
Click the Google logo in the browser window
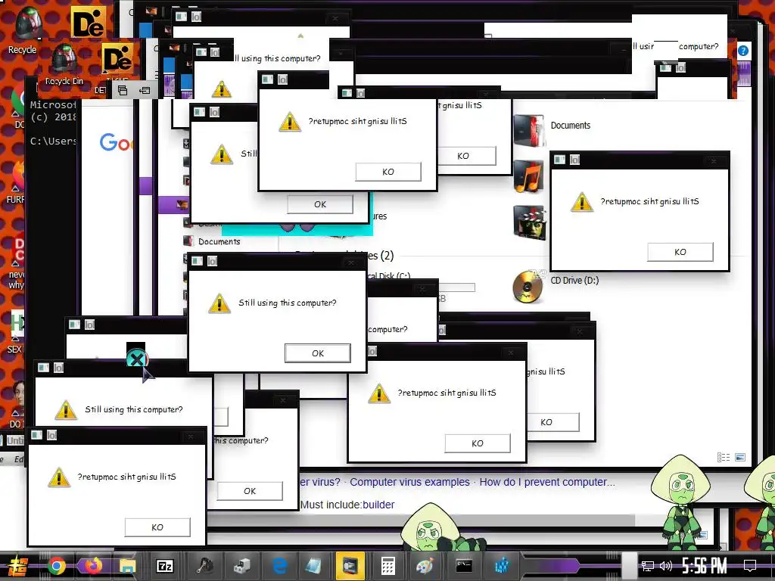(116, 142)
